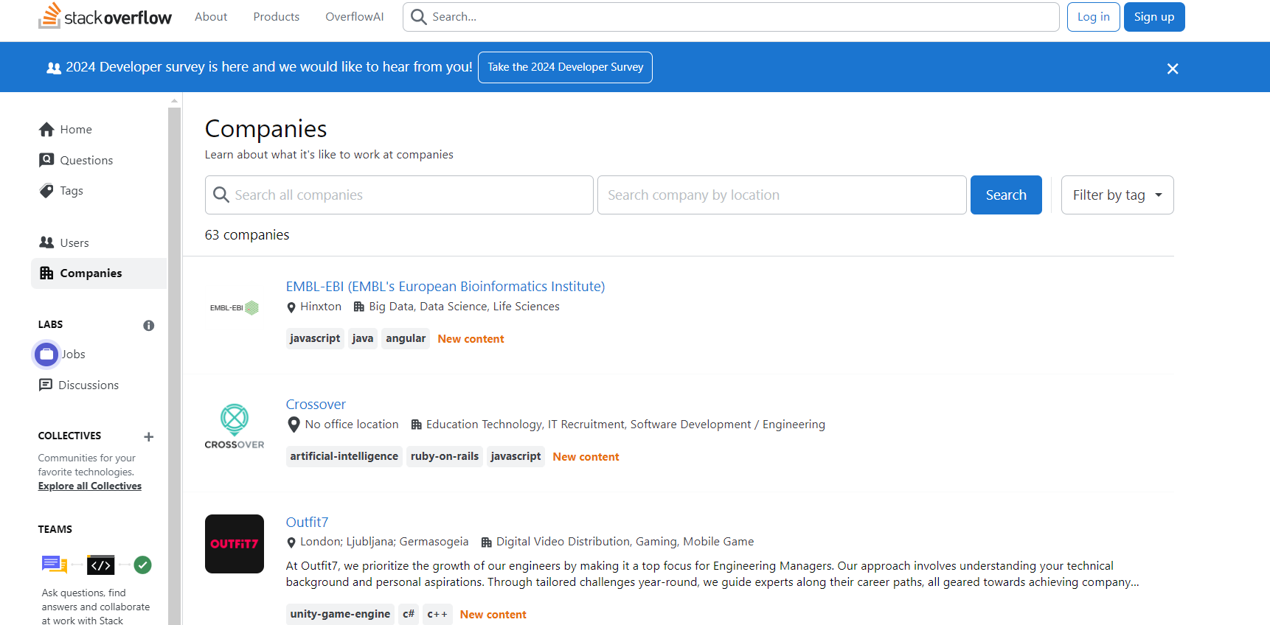
Task: Click "No office location" text under Crossover
Action: pyautogui.click(x=352, y=425)
